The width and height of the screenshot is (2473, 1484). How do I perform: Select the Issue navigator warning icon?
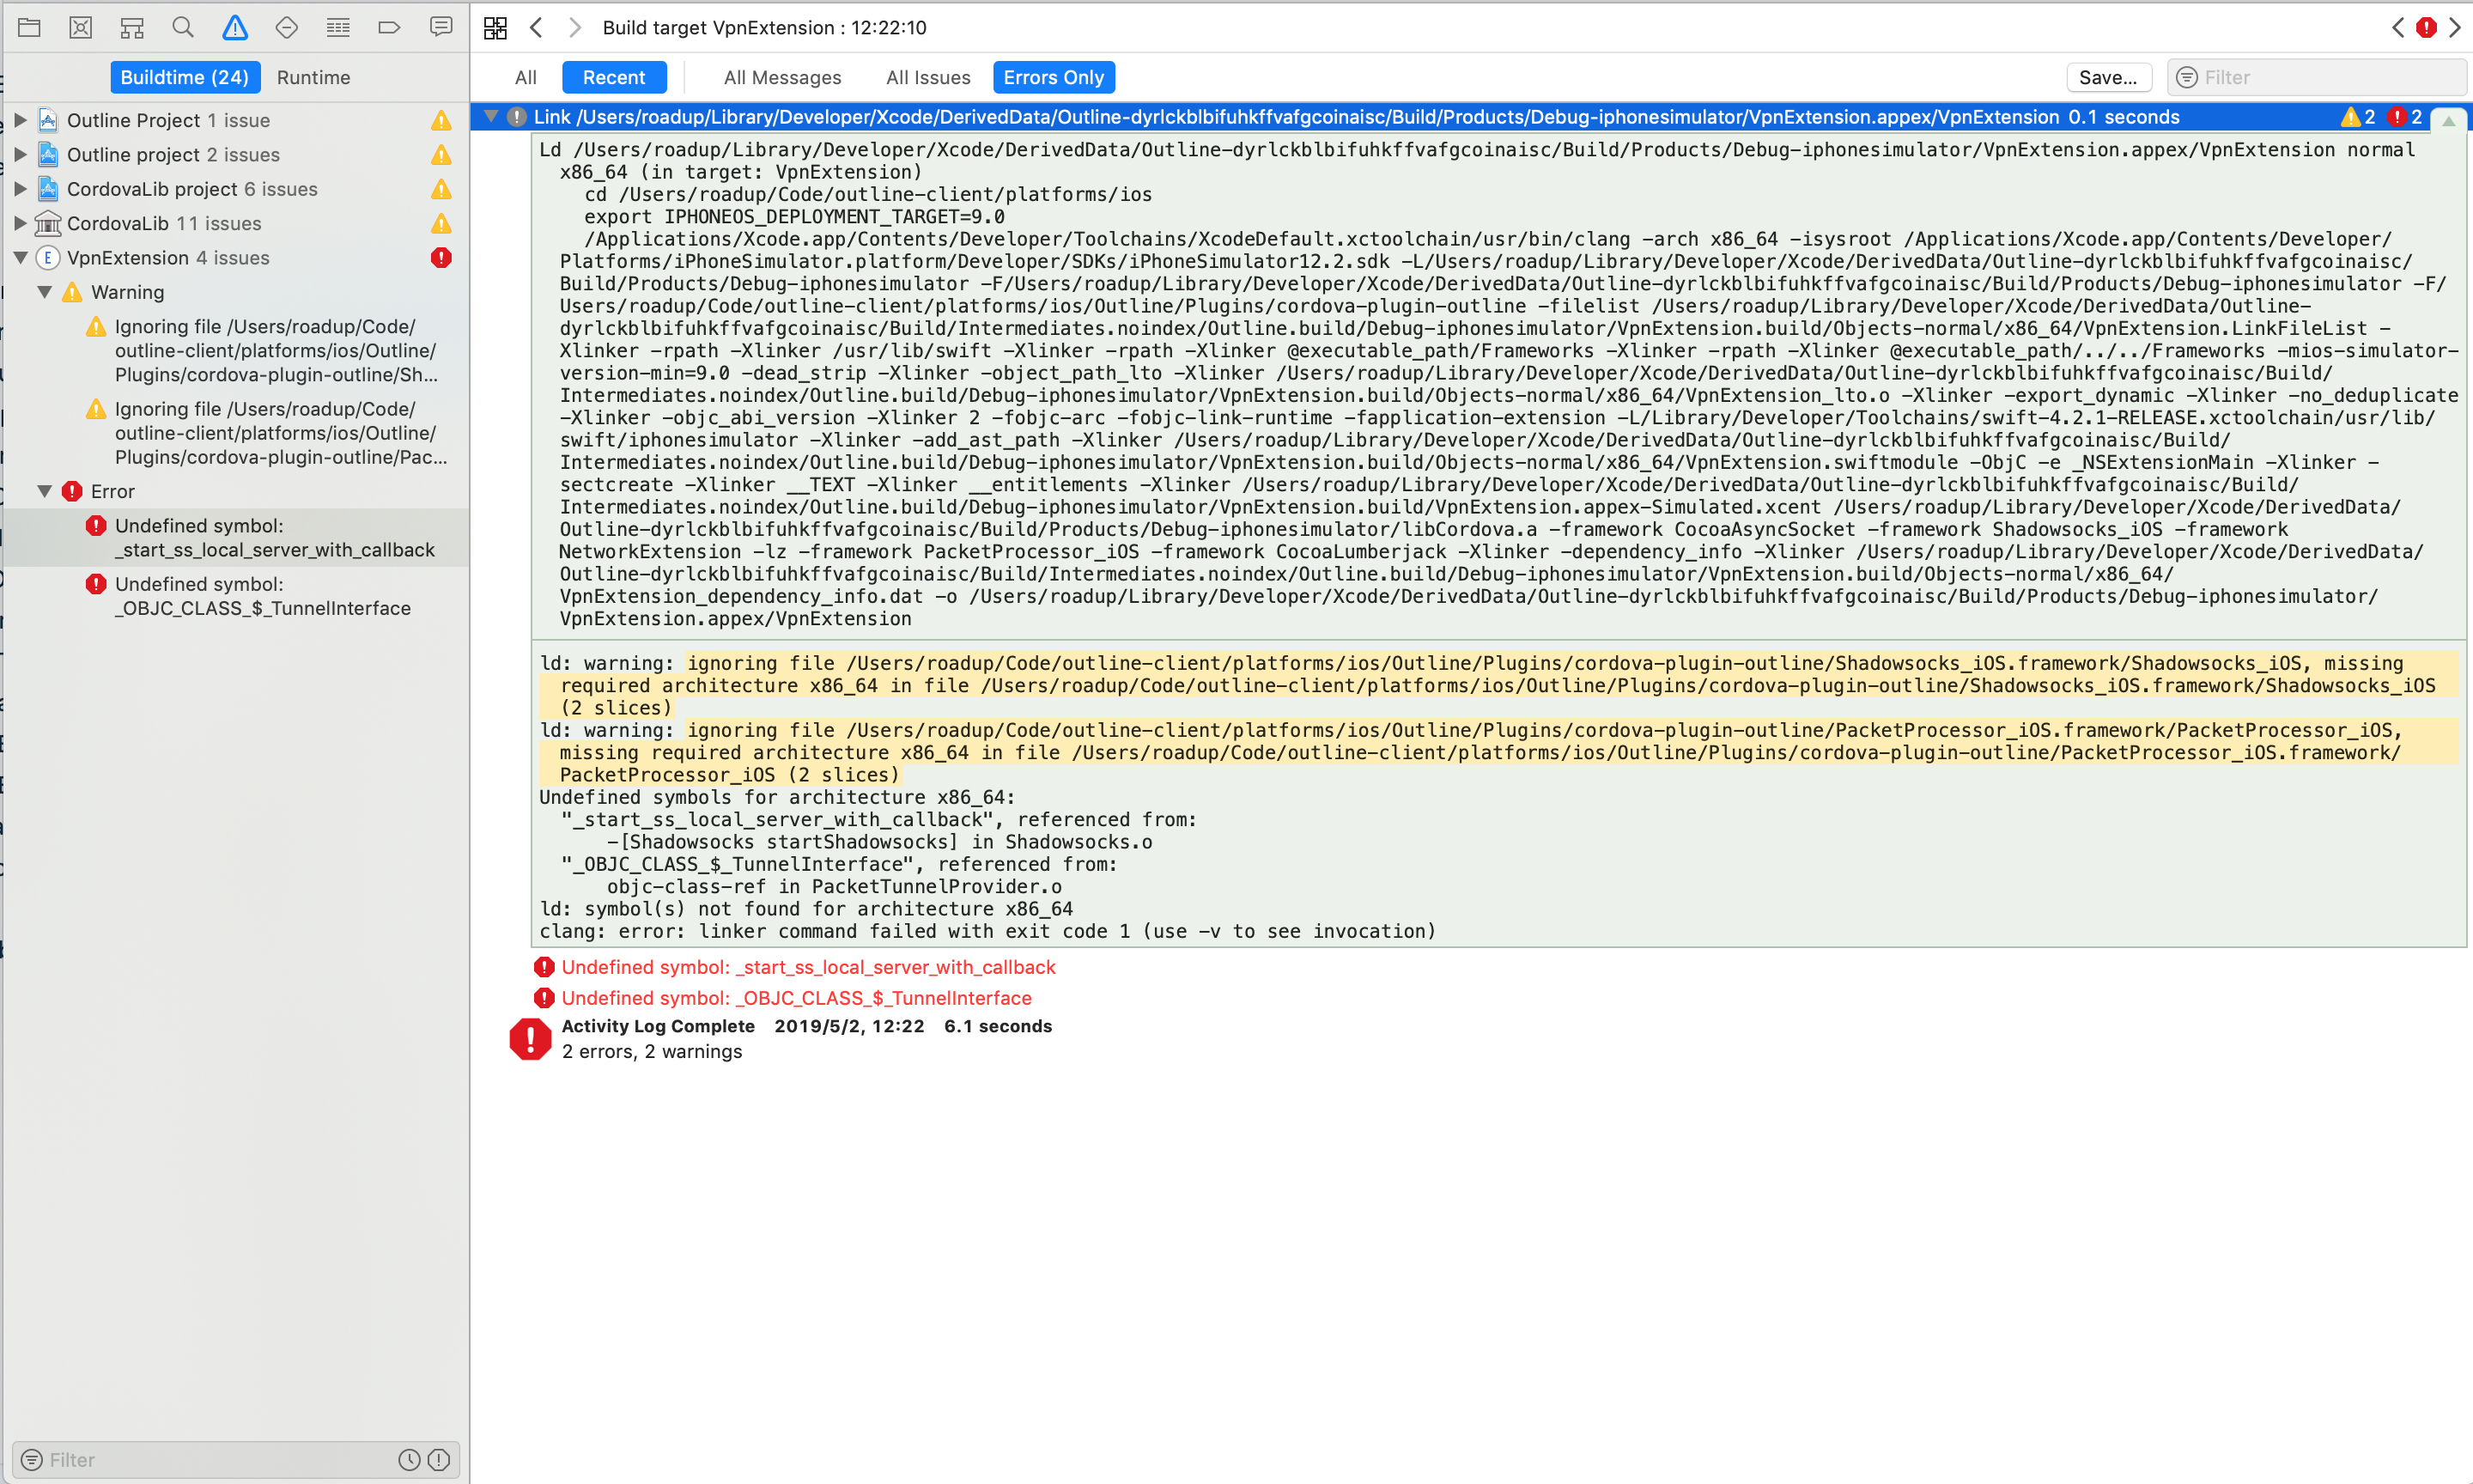(235, 27)
